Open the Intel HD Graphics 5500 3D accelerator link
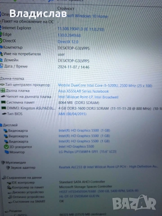The height and width of the screenshot is (216, 162). pos(76,146)
